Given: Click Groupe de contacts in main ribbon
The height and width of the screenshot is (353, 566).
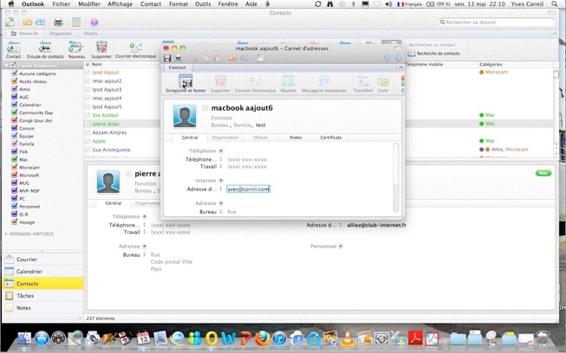Looking at the screenshot, I should click(45, 49).
